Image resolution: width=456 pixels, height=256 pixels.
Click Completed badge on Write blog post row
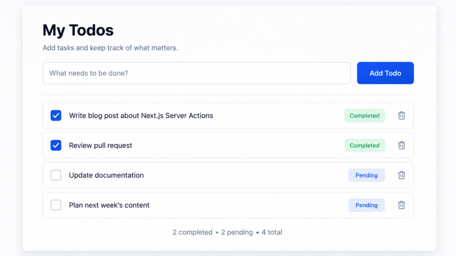(364, 116)
